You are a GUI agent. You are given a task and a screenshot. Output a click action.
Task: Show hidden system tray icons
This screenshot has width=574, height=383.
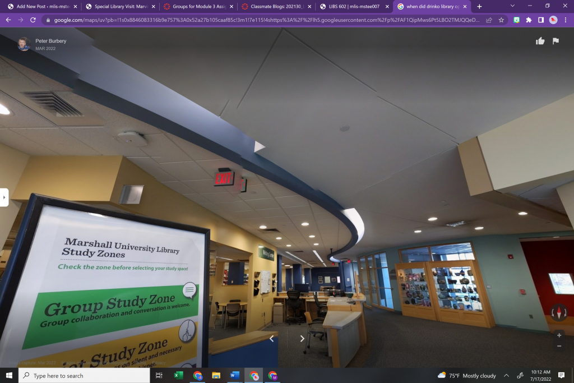click(x=506, y=375)
